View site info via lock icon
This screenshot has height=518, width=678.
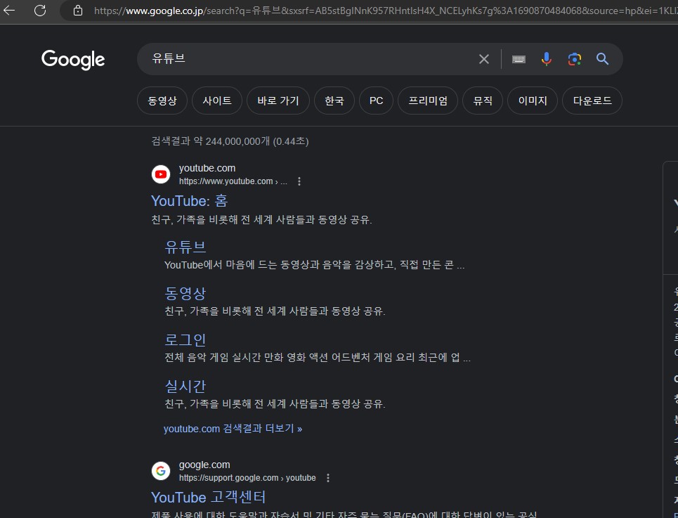click(x=78, y=11)
